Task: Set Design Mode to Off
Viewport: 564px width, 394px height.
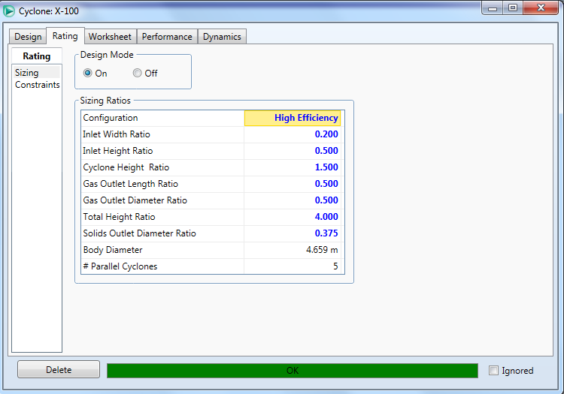Action: click(x=137, y=74)
